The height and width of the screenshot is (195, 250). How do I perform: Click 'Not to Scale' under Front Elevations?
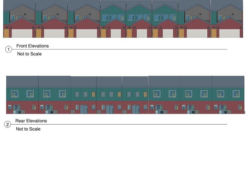click(x=29, y=54)
